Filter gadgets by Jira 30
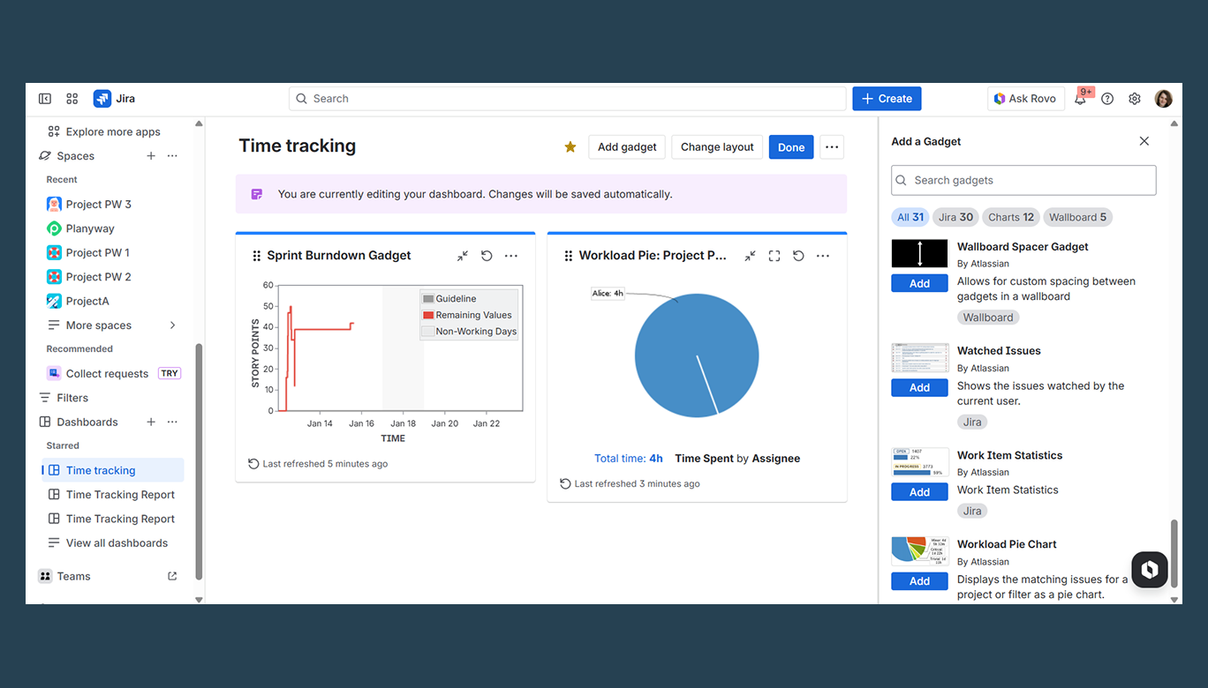 tap(955, 217)
